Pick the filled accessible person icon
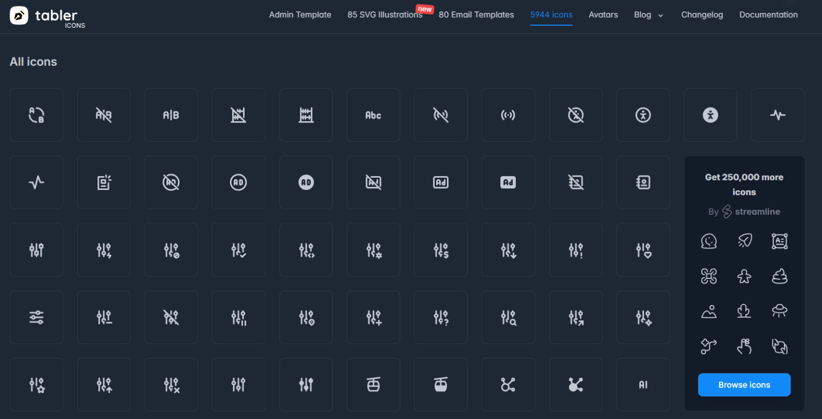 (x=711, y=115)
